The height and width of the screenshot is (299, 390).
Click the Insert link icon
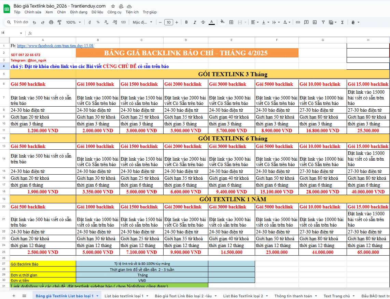(x=298, y=22)
